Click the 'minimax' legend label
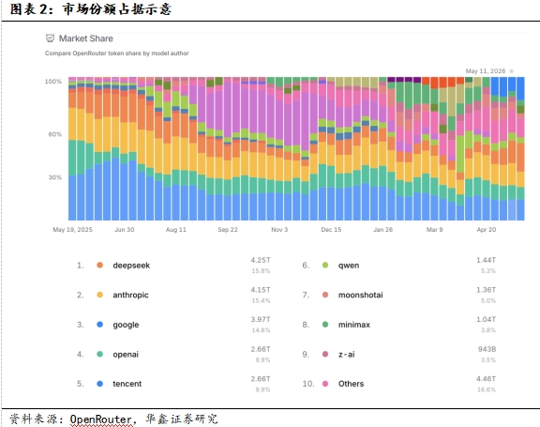Screen dimensions: 540x427 click(x=353, y=325)
